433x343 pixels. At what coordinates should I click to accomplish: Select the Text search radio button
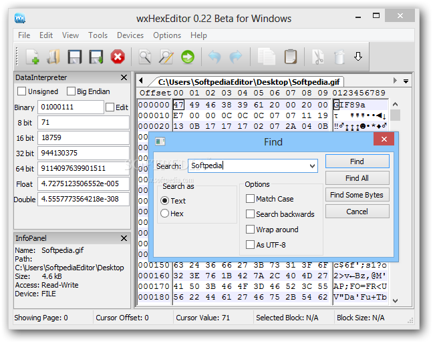point(164,201)
